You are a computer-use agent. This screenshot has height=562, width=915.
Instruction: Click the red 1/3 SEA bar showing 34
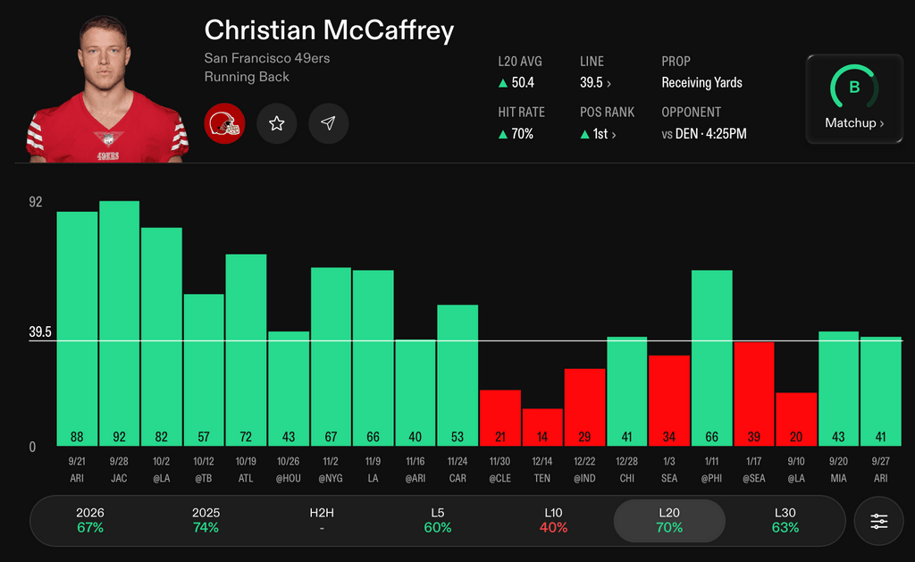[669, 400]
